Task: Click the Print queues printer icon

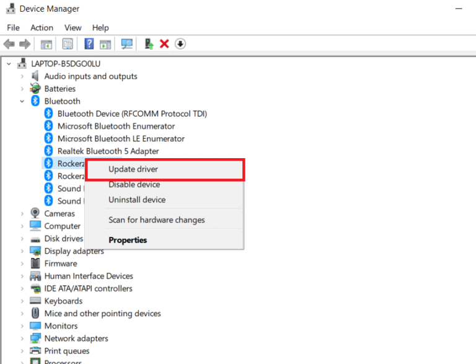Action: (35, 350)
